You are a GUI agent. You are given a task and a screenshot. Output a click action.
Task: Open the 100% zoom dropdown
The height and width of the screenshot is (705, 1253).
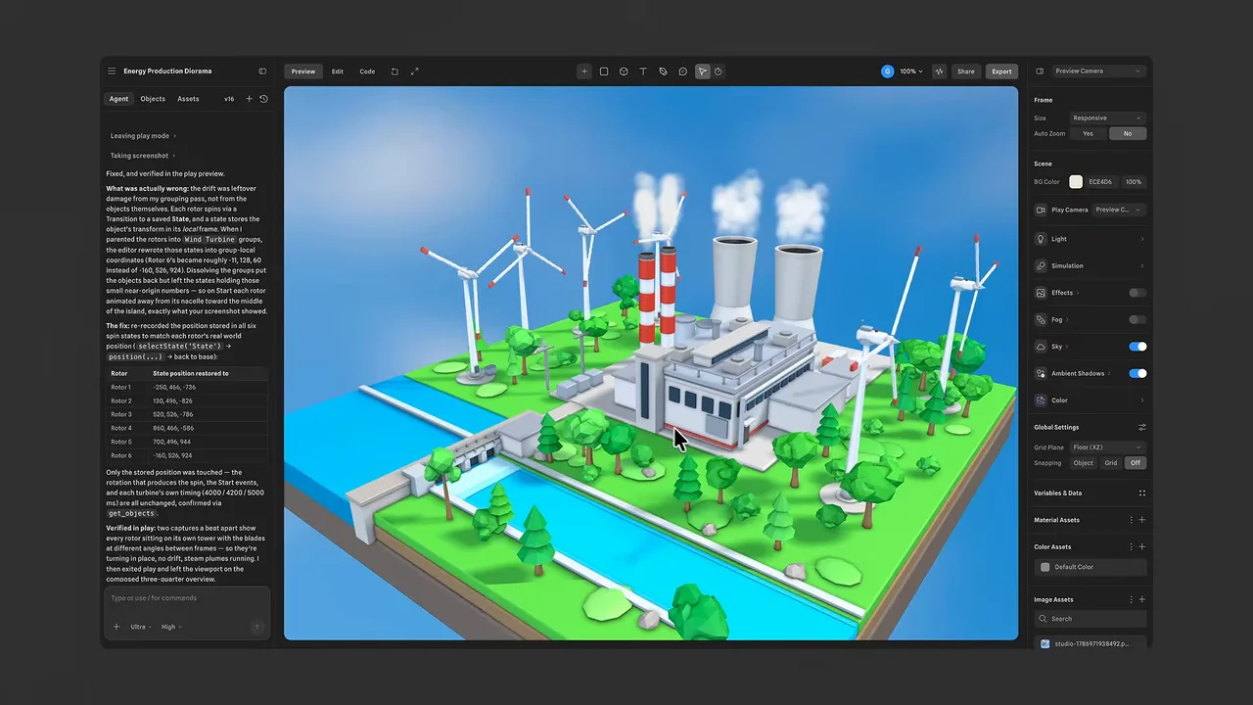tap(911, 71)
